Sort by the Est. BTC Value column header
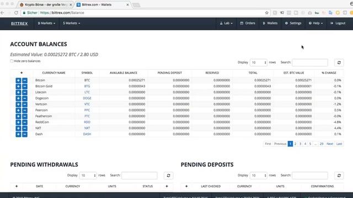 click(294, 73)
